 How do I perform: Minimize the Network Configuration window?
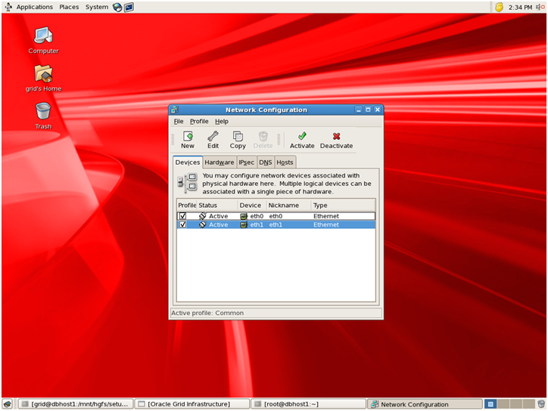coord(359,110)
